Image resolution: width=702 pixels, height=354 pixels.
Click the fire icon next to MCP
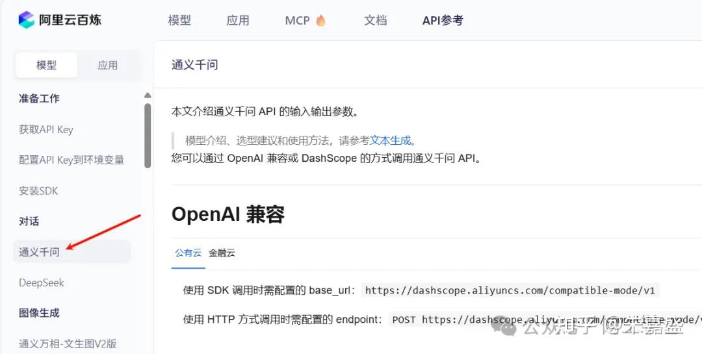click(320, 20)
